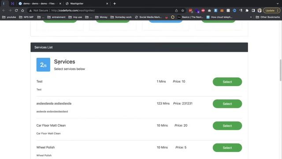
Task: Open a new browser tab
Action: click(x=115, y=4)
